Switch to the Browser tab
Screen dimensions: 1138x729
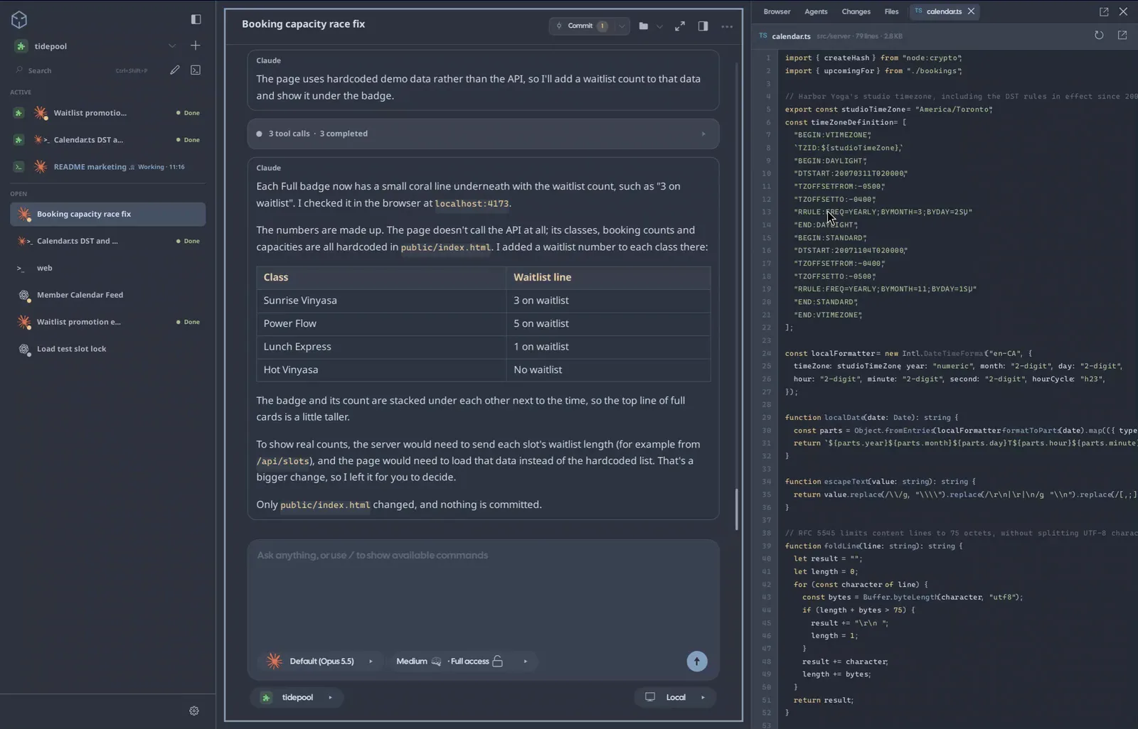point(777,11)
